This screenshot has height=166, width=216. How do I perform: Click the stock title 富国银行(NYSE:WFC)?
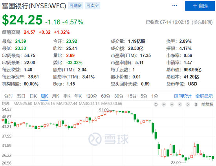[34, 6]
